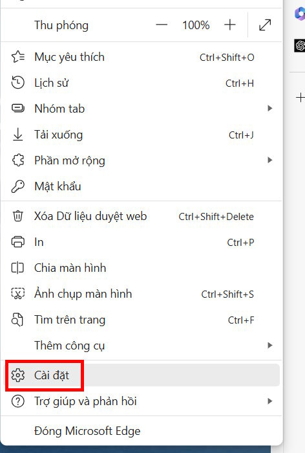The height and width of the screenshot is (453, 305).
Task: Select Tìm trên trang
Action: pos(142,320)
